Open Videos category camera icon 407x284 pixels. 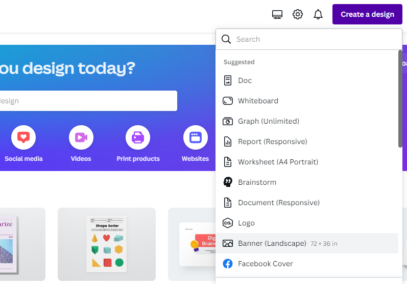81,137
